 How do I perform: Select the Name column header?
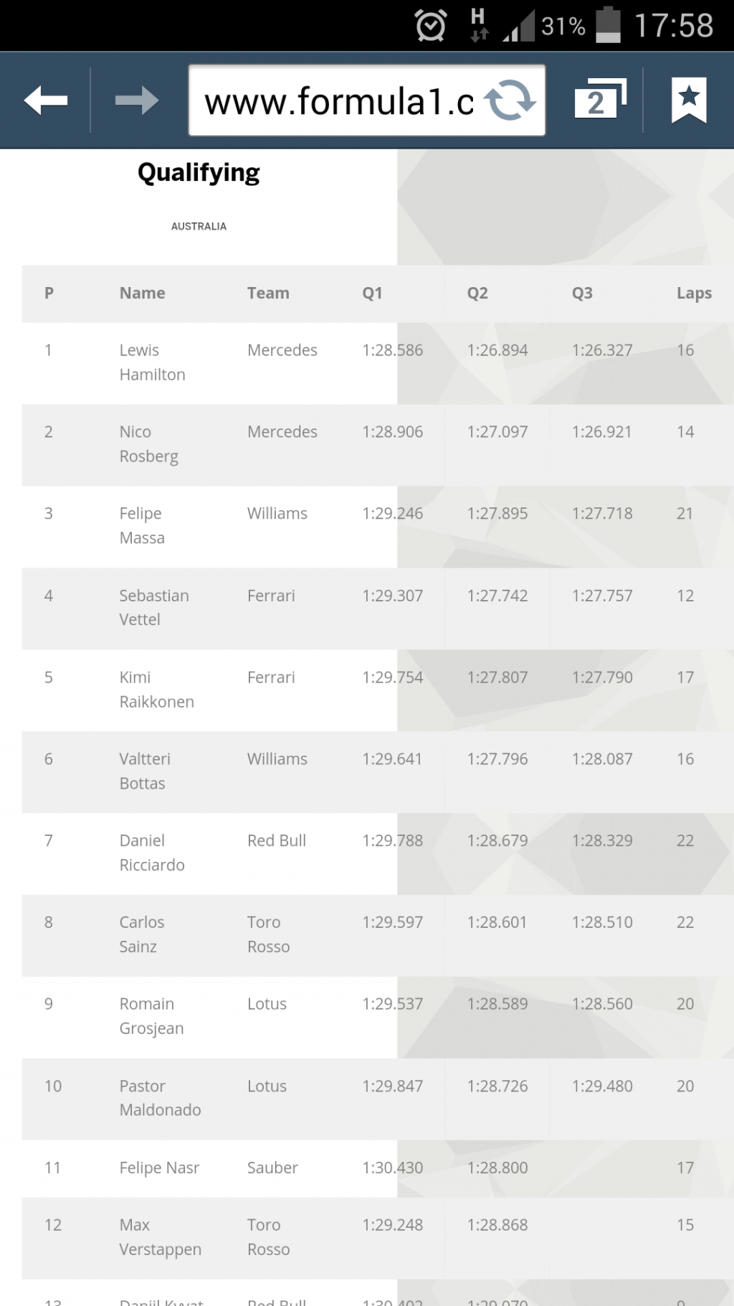click(x=142, y=293)
